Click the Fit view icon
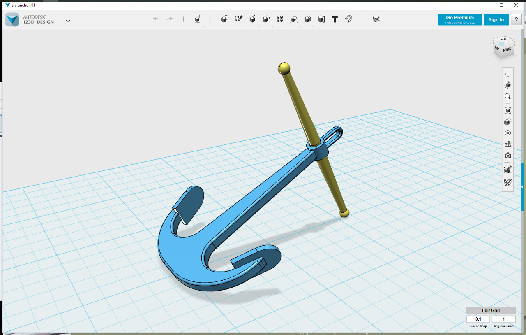This screenshot has height=335, width=526. 508,110
